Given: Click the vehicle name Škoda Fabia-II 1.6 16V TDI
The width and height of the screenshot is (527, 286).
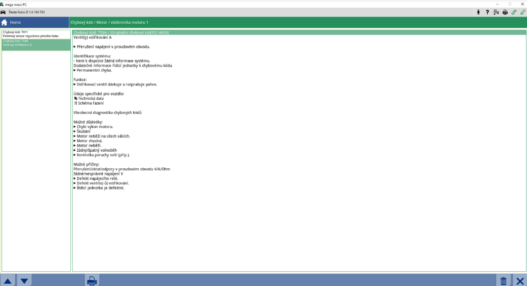Looking at the screenshot, I should point(26,13).
